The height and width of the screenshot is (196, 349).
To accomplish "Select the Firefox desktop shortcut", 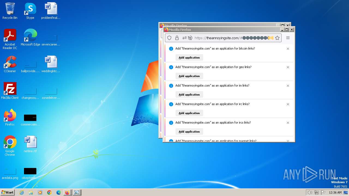I will pyautogui.click(x=10, y=118).
